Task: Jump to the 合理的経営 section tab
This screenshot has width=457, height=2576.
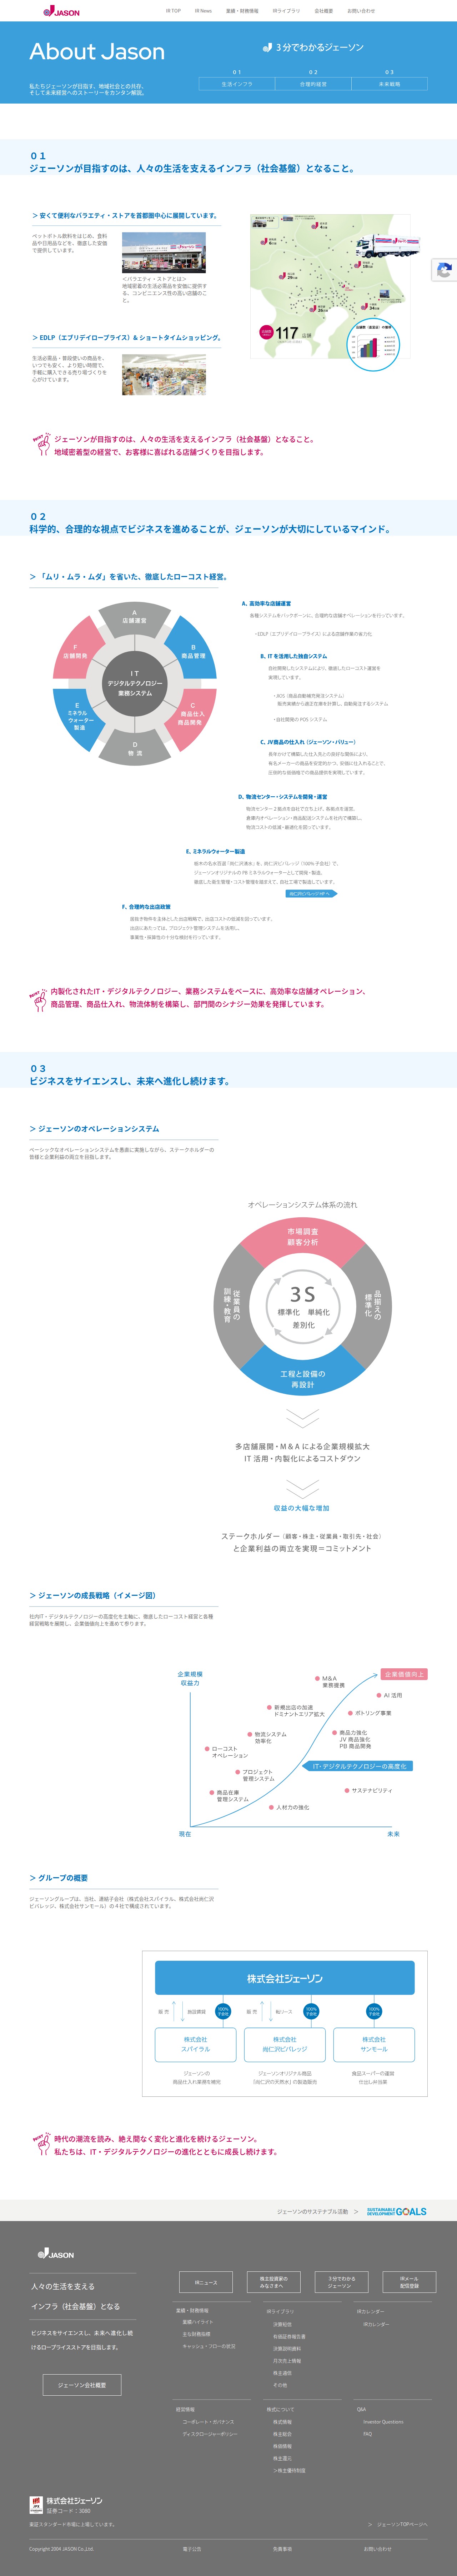Action: pos(313,84)
